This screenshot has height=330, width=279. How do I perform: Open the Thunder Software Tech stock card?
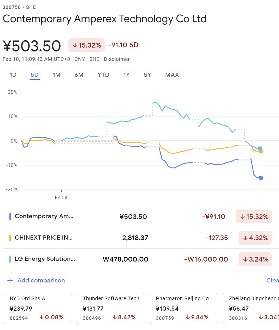click(110, 308)
